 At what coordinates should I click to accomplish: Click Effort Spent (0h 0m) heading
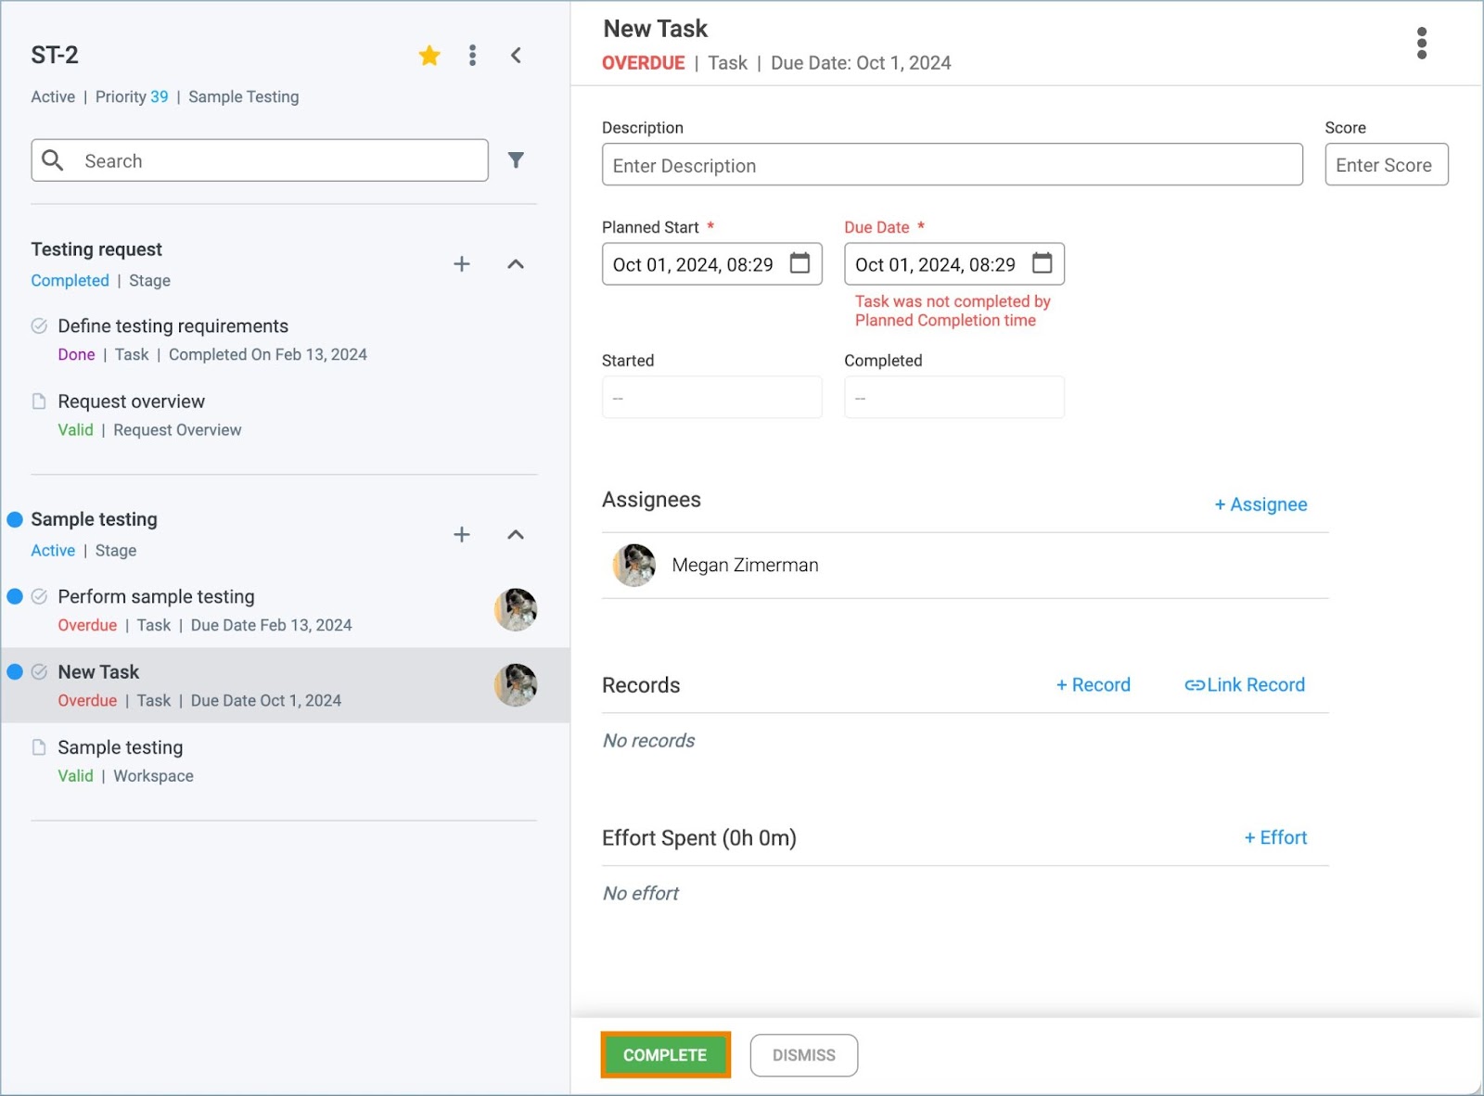tap(699, 838)
